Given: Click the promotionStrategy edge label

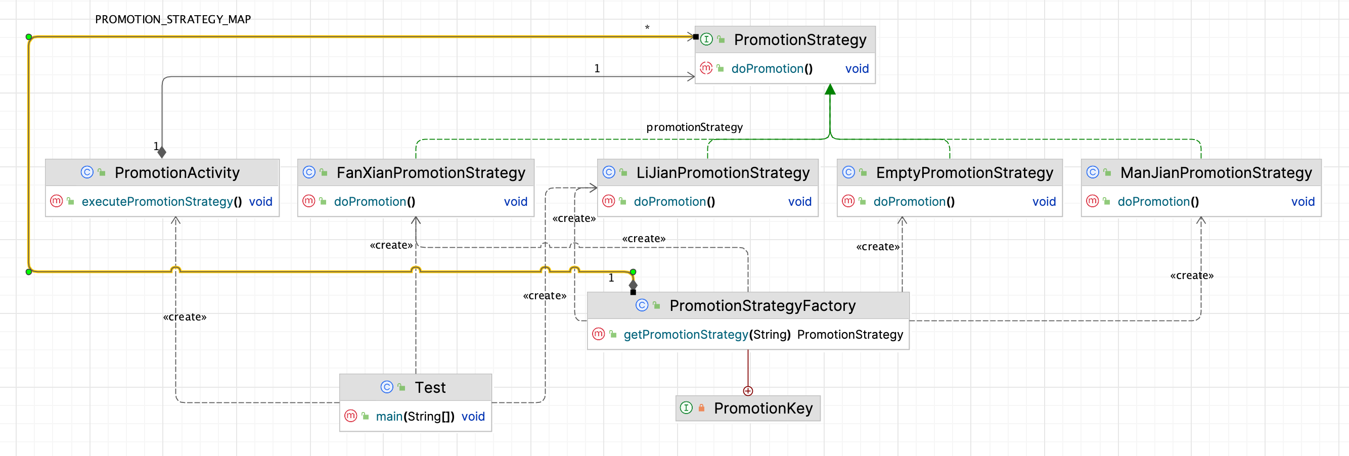Looking at the screenshot, I should click(694, 127).
